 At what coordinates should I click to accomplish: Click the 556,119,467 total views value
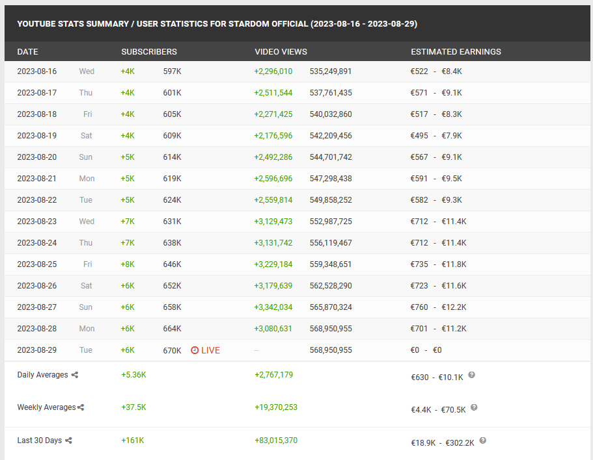(331, 243)
